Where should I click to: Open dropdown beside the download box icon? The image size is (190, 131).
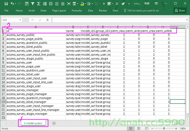pyautogui.click(x=78, y=4)
